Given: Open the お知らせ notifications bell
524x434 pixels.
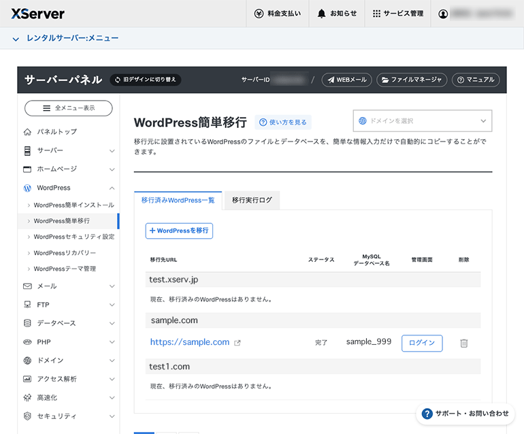Looking at the screenshot, I should [x=337, y=14].
